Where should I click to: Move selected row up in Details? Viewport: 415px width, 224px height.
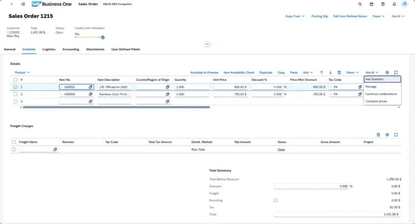pyautogui.click(x=322, y=72)
